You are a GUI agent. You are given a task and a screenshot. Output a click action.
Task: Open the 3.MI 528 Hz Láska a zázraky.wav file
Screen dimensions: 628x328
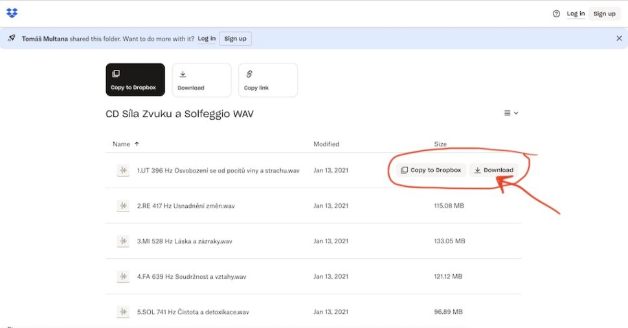(185, 241)
